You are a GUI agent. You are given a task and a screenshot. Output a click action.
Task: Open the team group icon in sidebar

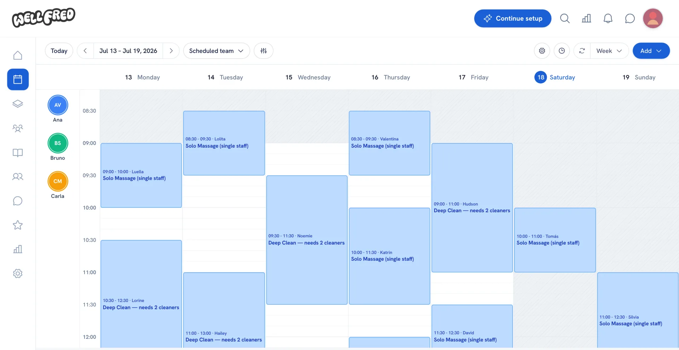(x=18, y=128)
